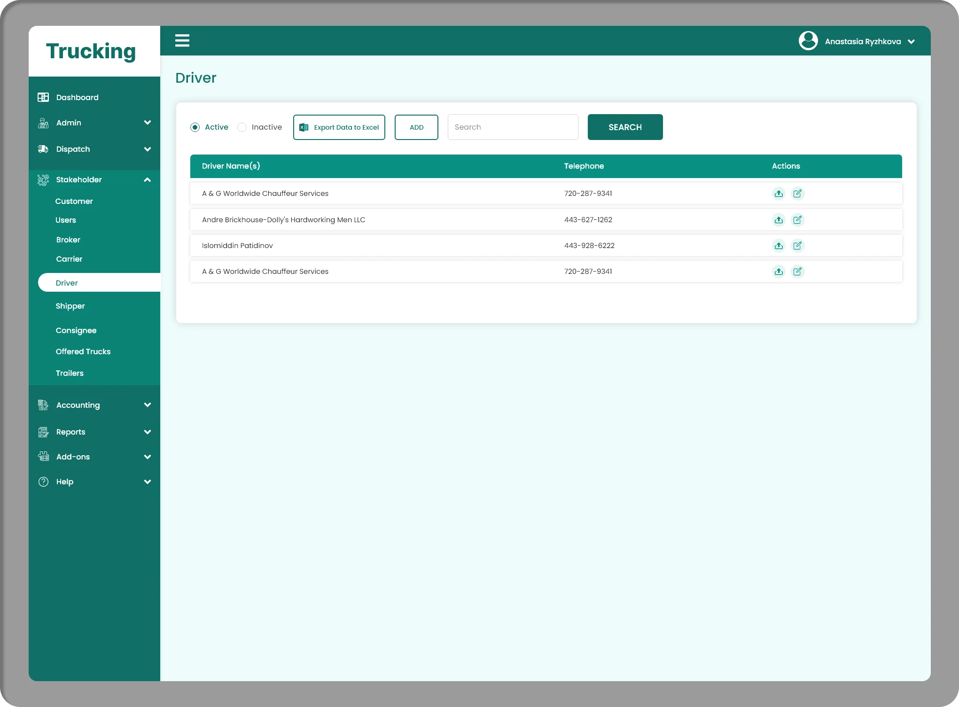
Task: Open Users under Stakeholder
Action: tap(65, 220)
